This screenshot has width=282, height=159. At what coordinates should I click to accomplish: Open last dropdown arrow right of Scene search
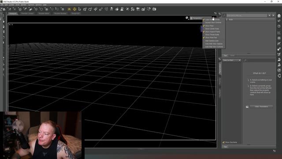point(273,16)
